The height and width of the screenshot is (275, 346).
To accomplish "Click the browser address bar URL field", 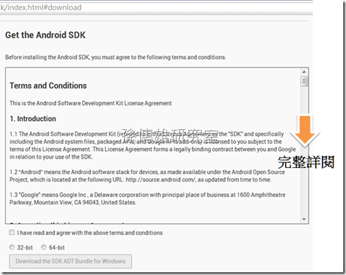I will [156, 8].
